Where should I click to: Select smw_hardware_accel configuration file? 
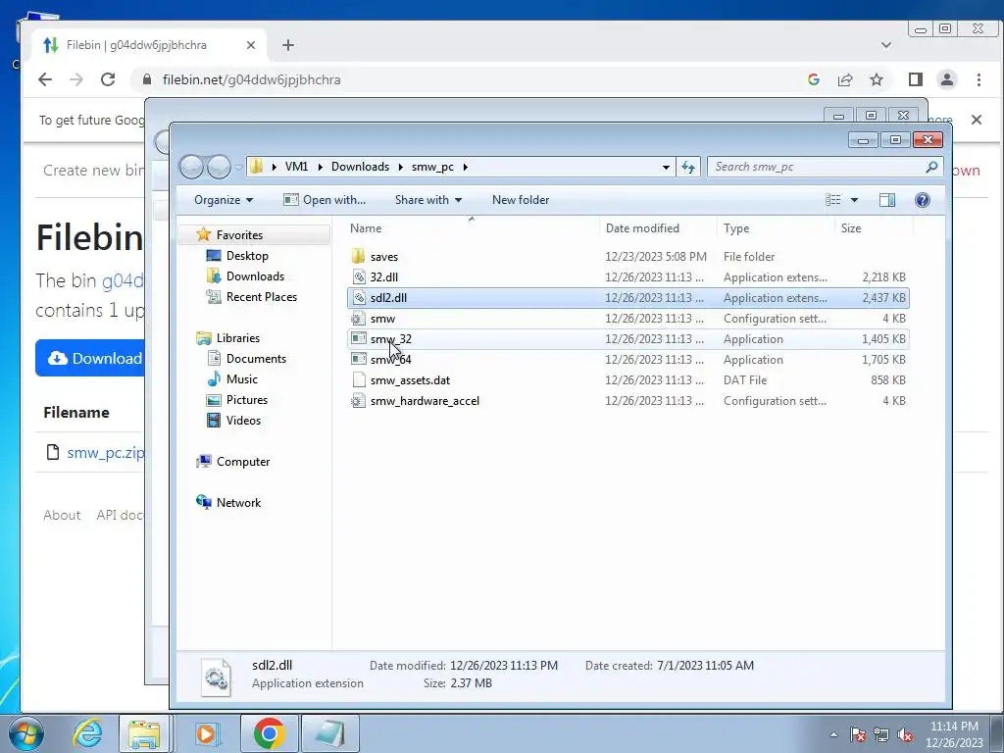425,401
